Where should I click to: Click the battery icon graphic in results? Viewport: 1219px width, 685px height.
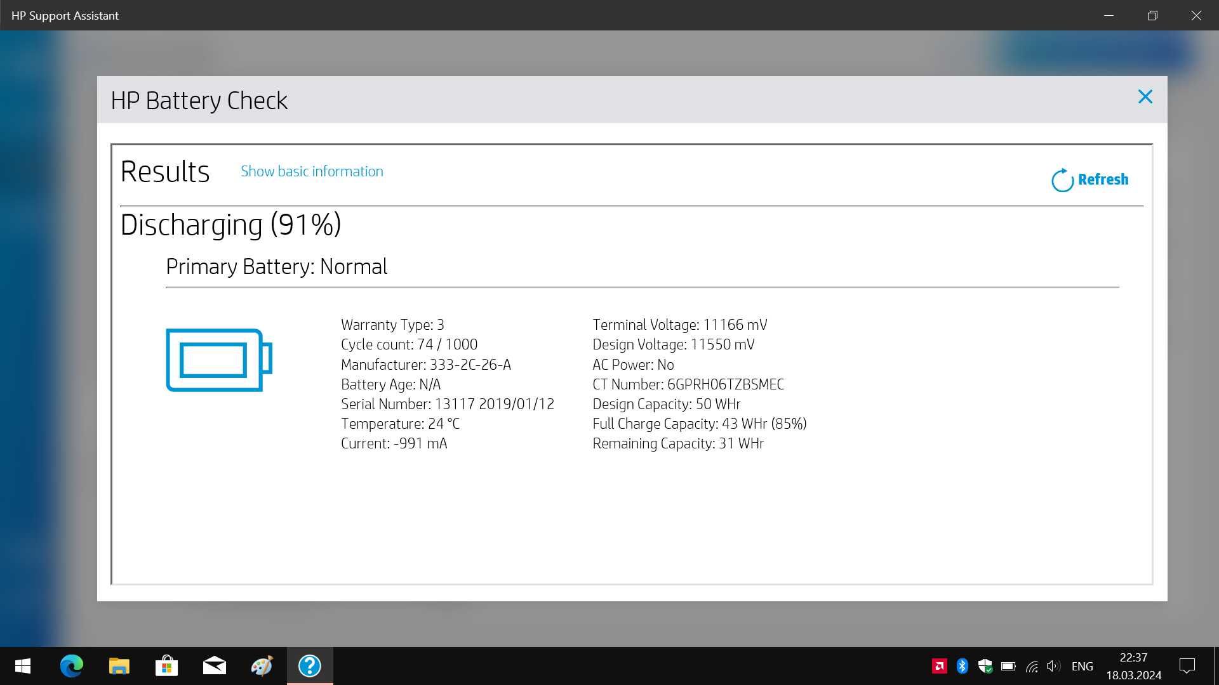coord(219,360)
